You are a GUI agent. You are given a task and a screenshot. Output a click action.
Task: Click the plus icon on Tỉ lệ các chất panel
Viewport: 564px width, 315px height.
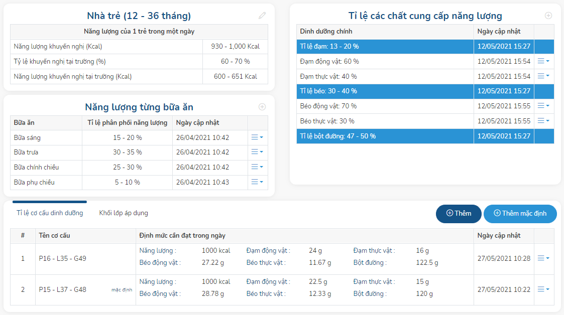click(547, 16)
